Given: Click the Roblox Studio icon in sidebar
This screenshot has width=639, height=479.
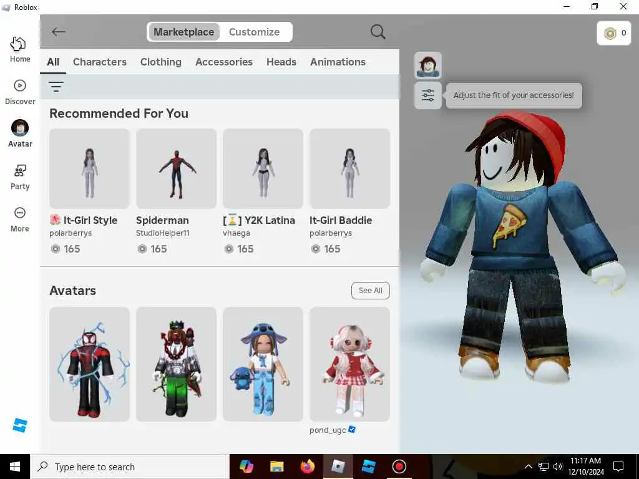Looking at the screenshot, I should [19, 425].
